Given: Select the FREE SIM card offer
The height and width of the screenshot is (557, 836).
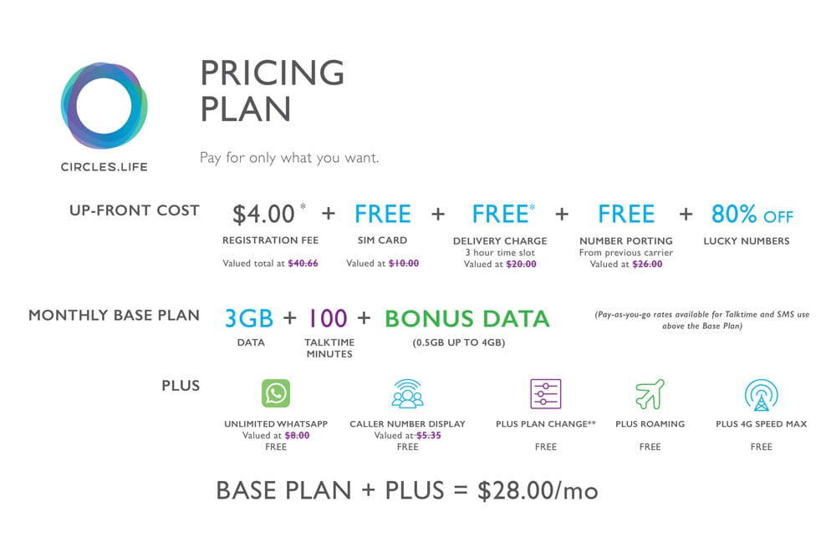Looking at the screenshot, I should (x=383, y=215).
